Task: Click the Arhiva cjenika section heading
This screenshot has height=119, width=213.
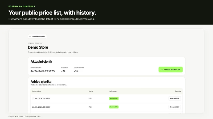Action: click(41, 82)
